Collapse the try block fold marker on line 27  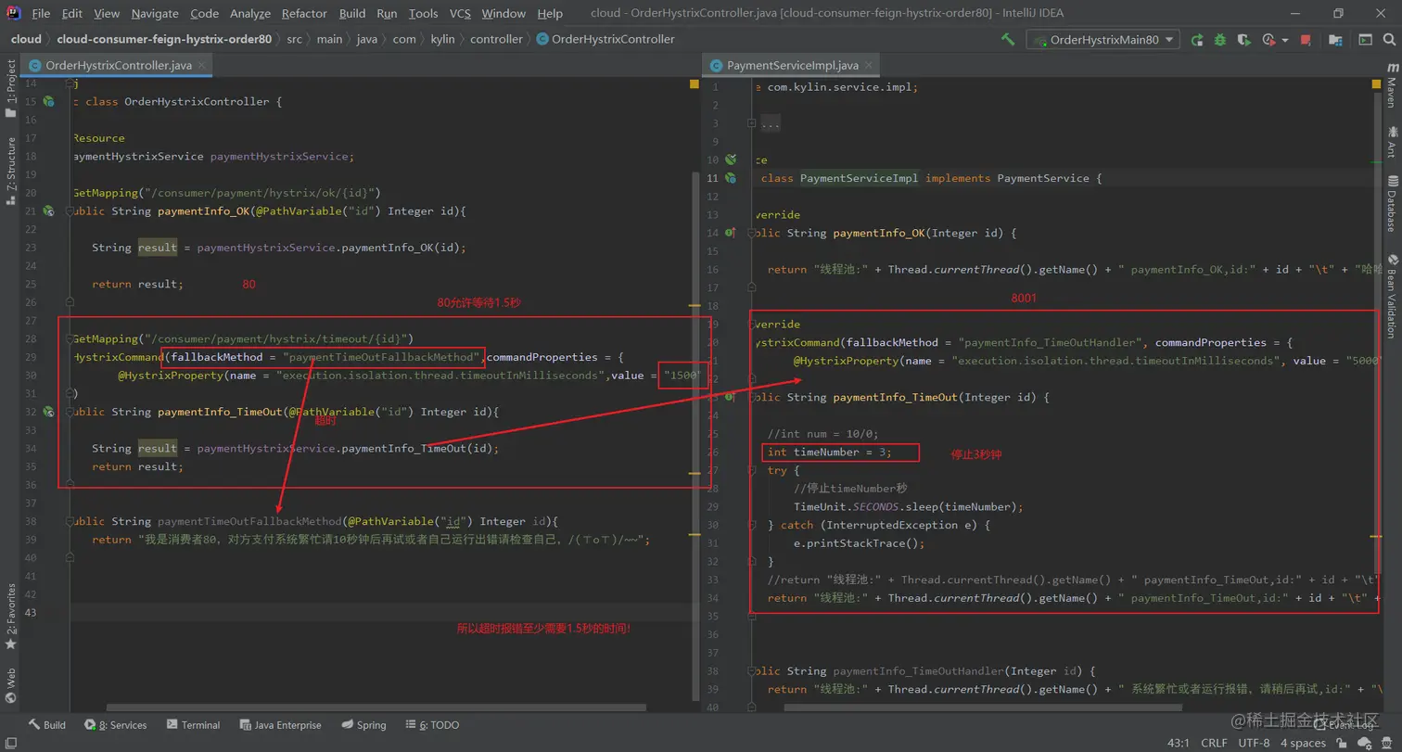click(x=752, y=470)
